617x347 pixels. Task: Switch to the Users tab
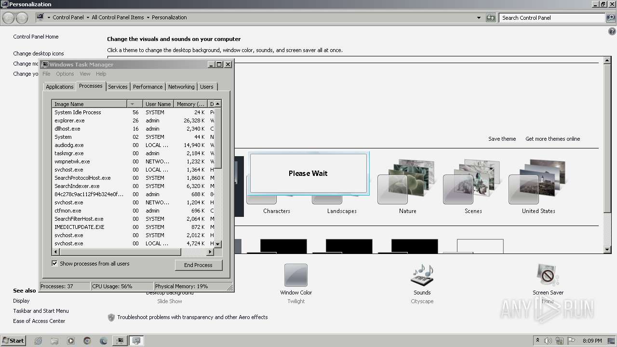tap(207, 87)
